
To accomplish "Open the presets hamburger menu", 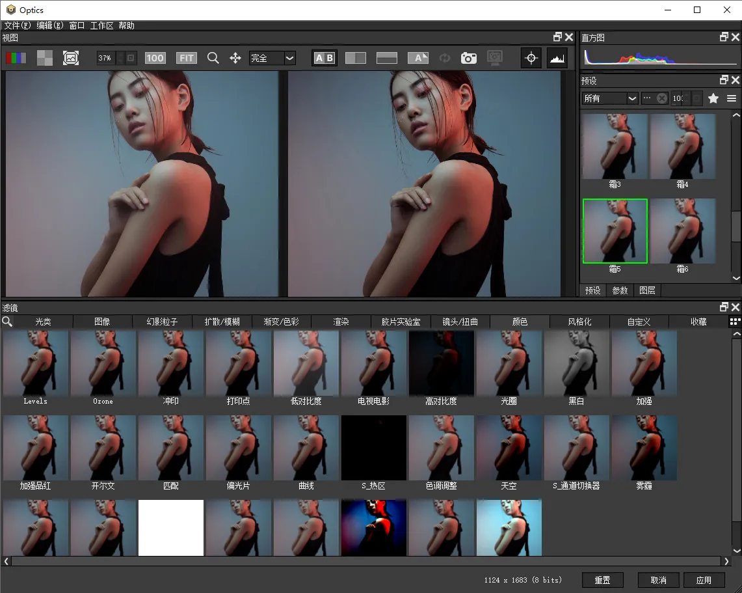I will point(732,98).
